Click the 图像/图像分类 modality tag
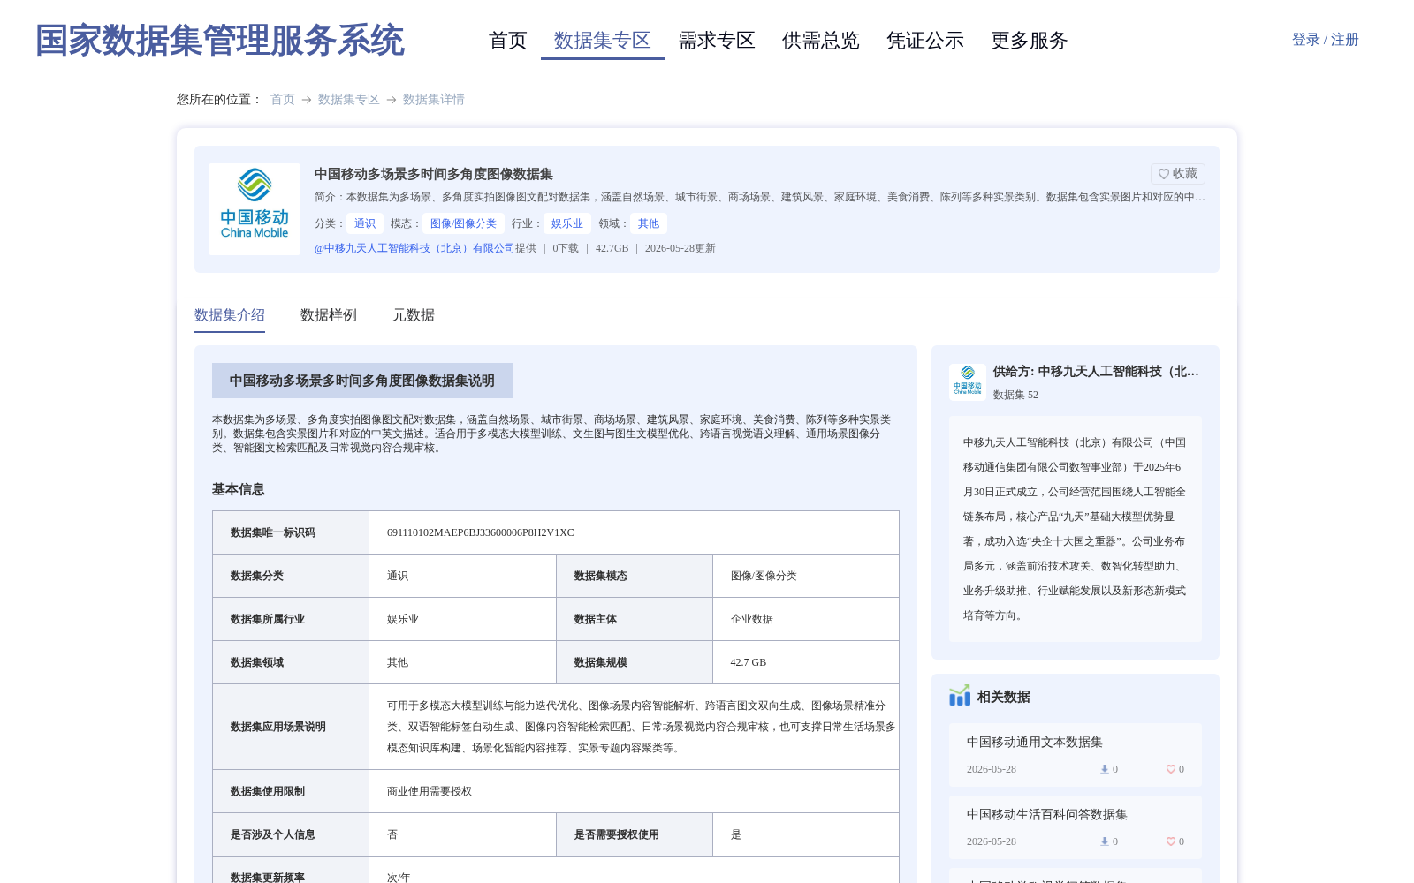 [x=463, y=223]
